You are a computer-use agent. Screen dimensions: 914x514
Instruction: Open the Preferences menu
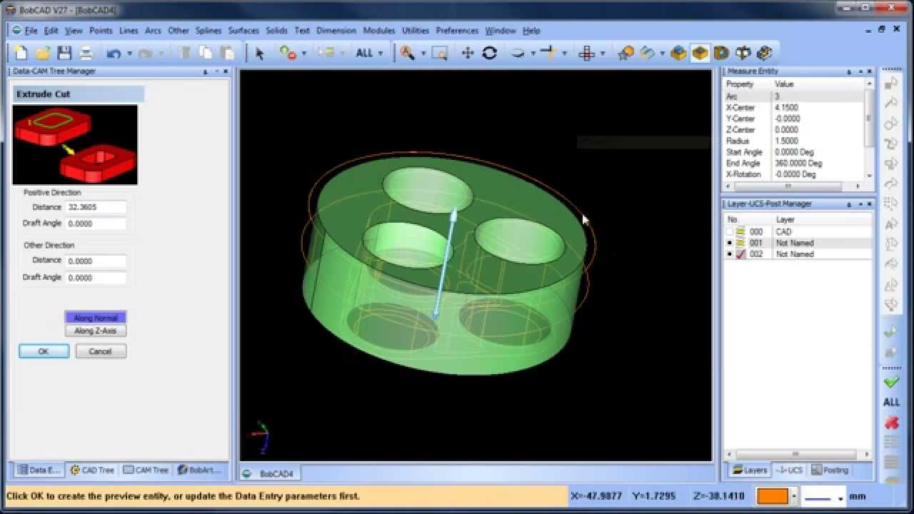coord(457,31)
